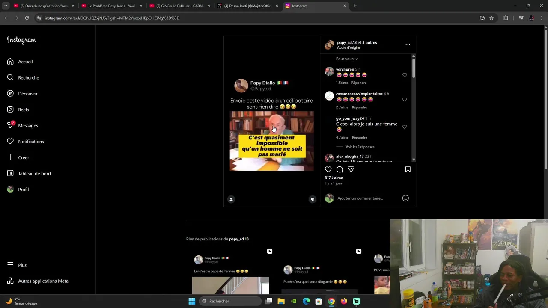Open Notifications heart icon in sidebar
Image resolution: width=548 pixels, height=308 pixels.
pyautogui.click(x=10, y=141)
